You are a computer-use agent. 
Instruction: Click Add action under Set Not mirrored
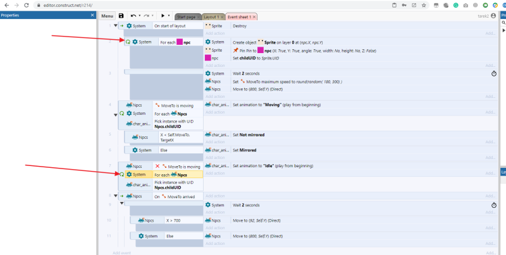215,142
